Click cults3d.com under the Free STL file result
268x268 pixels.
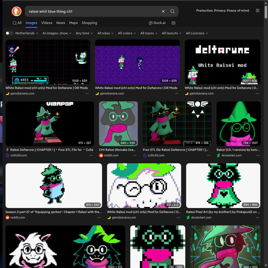(156, 155)
